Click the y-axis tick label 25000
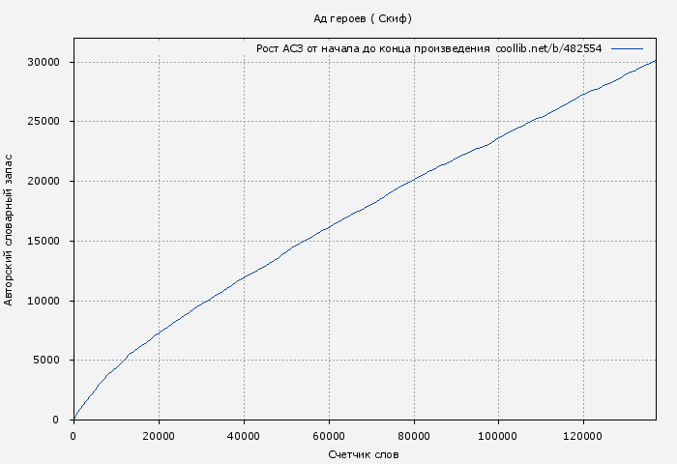 [44, 122]
